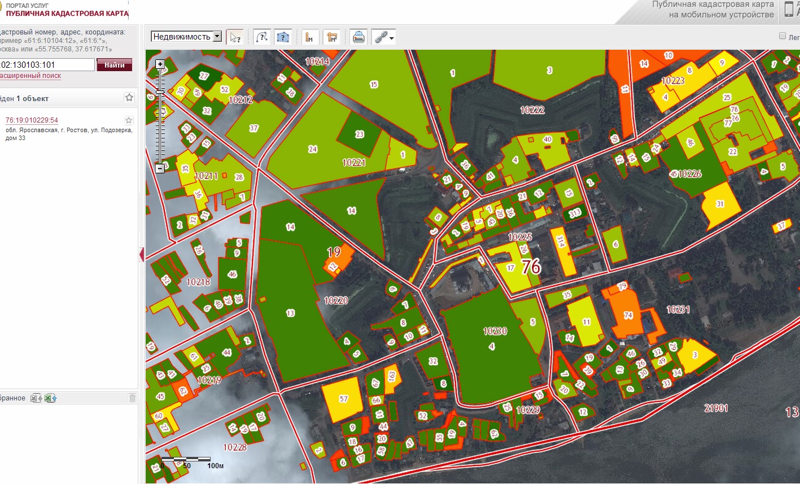Click block label 10228 on map
This screenshot has height=484, width=800.
[235, 447]
